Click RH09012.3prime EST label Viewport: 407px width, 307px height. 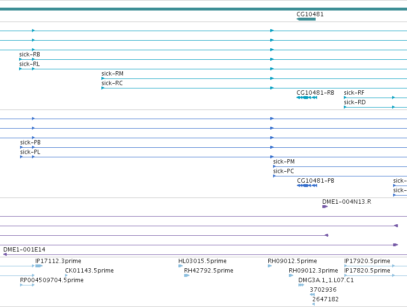point(314,271)
